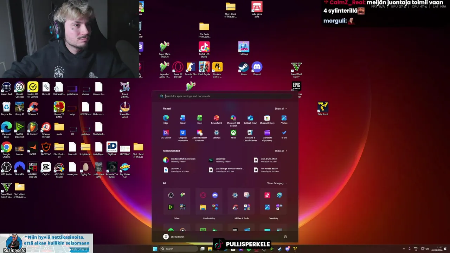Screen dimensions: 450x253
Task: Open the Start menu power button
Action: point(285,237)
